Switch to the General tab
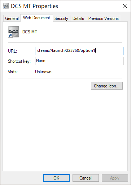 pyautogui.click(x=12, y=18)
